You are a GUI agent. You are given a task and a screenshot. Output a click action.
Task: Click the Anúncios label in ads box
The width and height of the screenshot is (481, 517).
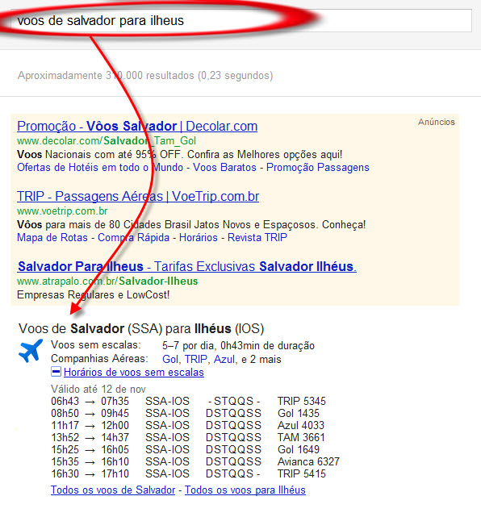coord(437,122)
